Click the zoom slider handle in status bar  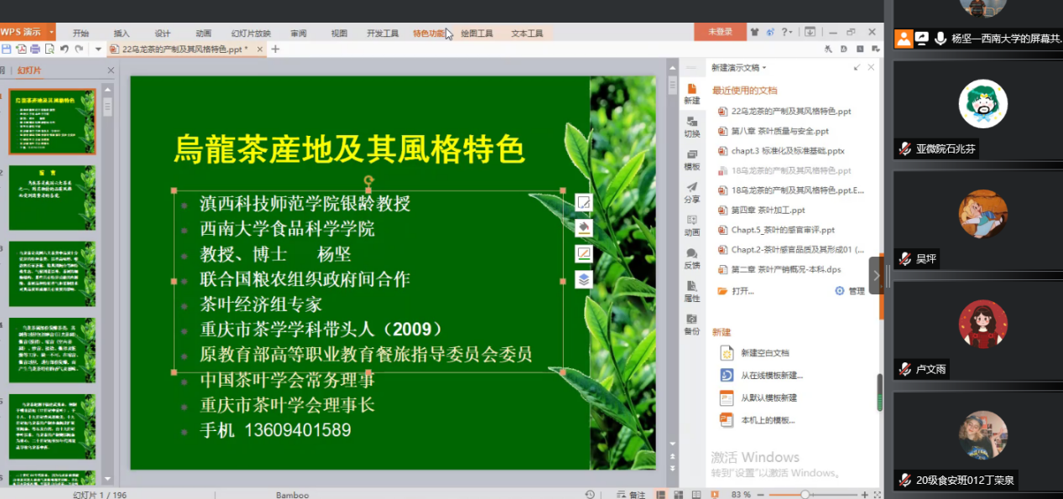[805, 495]
